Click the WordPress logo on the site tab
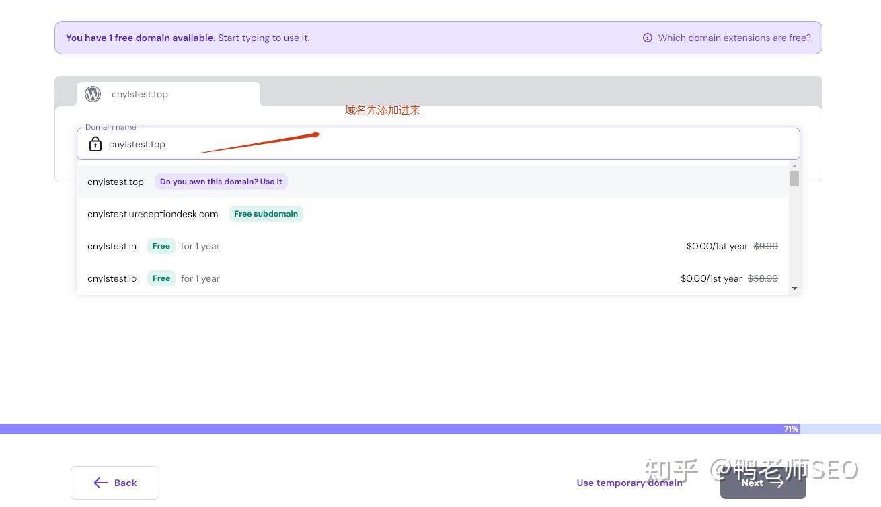This screenshot has width=881, height=507. [92, 94]
